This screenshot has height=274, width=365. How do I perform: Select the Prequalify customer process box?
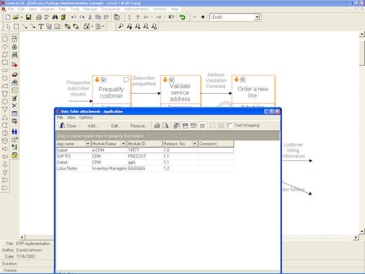[x=111, y=91]
